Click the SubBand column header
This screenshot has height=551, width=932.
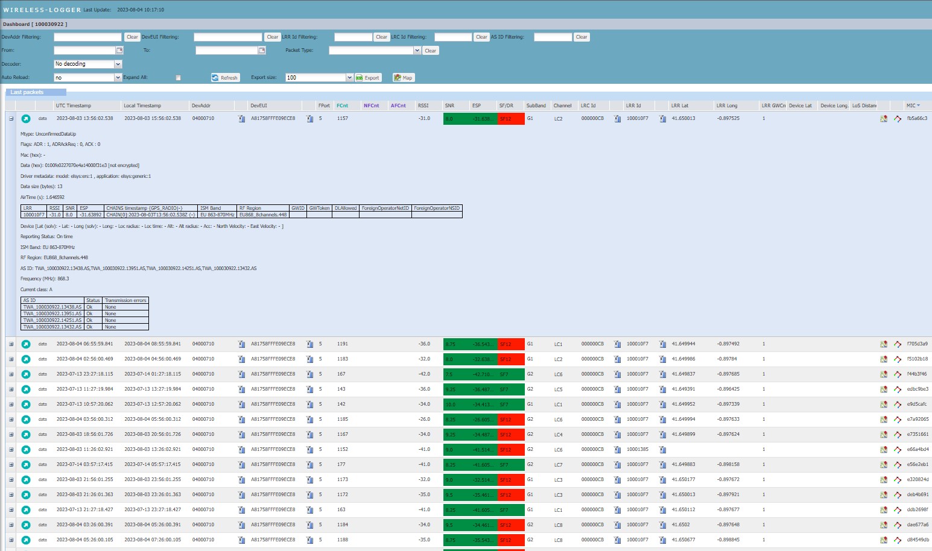(536, 105)
